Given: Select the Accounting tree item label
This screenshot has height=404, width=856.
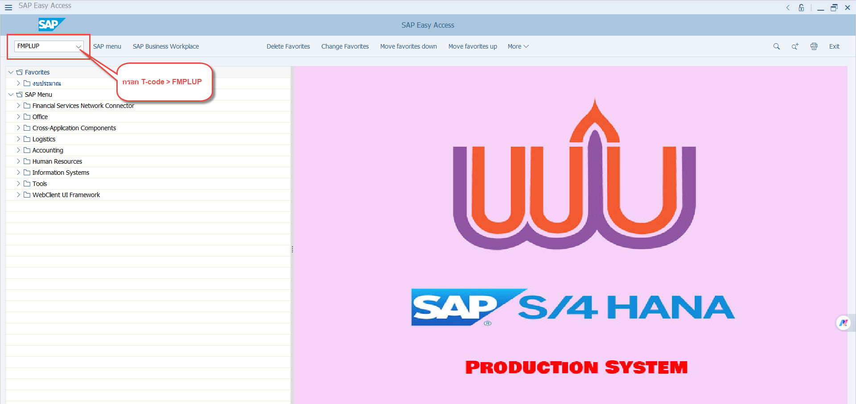Looking at the screenshot, I should pyautogui.click(x=48, y=150).
